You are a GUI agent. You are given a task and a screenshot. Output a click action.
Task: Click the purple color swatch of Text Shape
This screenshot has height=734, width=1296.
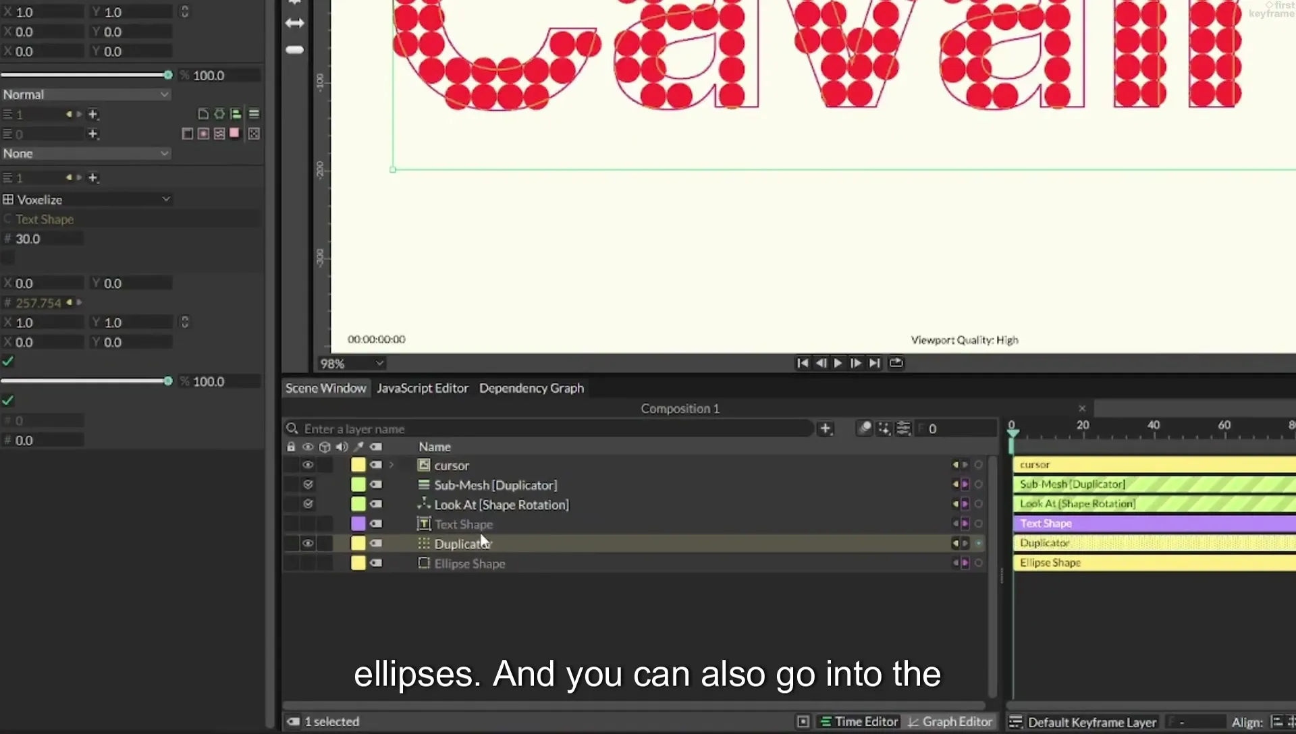point(358,524)
